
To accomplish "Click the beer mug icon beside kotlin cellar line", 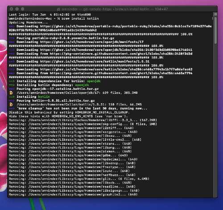I will (11, 105).
